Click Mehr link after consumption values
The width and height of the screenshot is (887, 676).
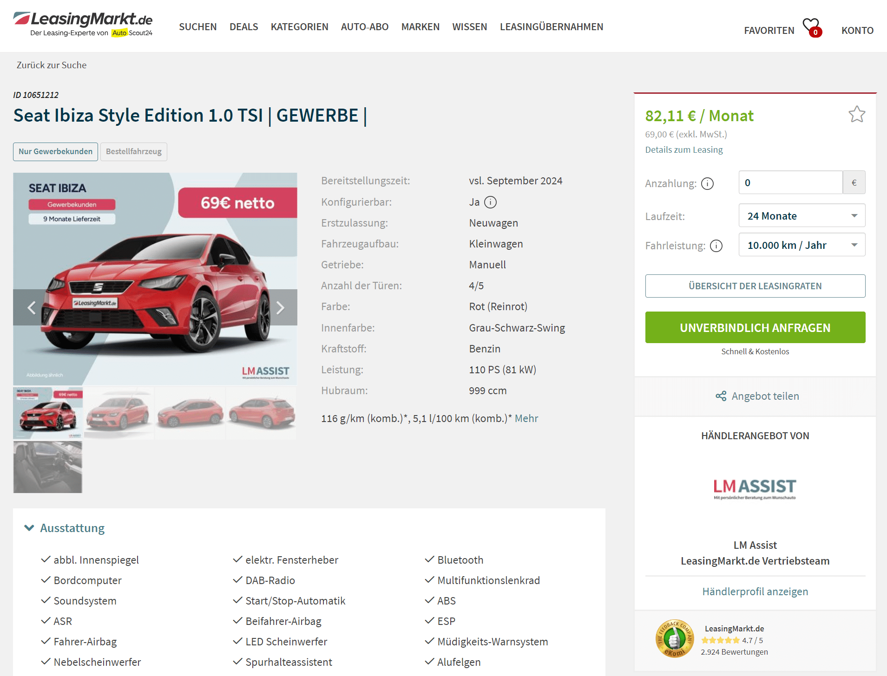(526, 418)
